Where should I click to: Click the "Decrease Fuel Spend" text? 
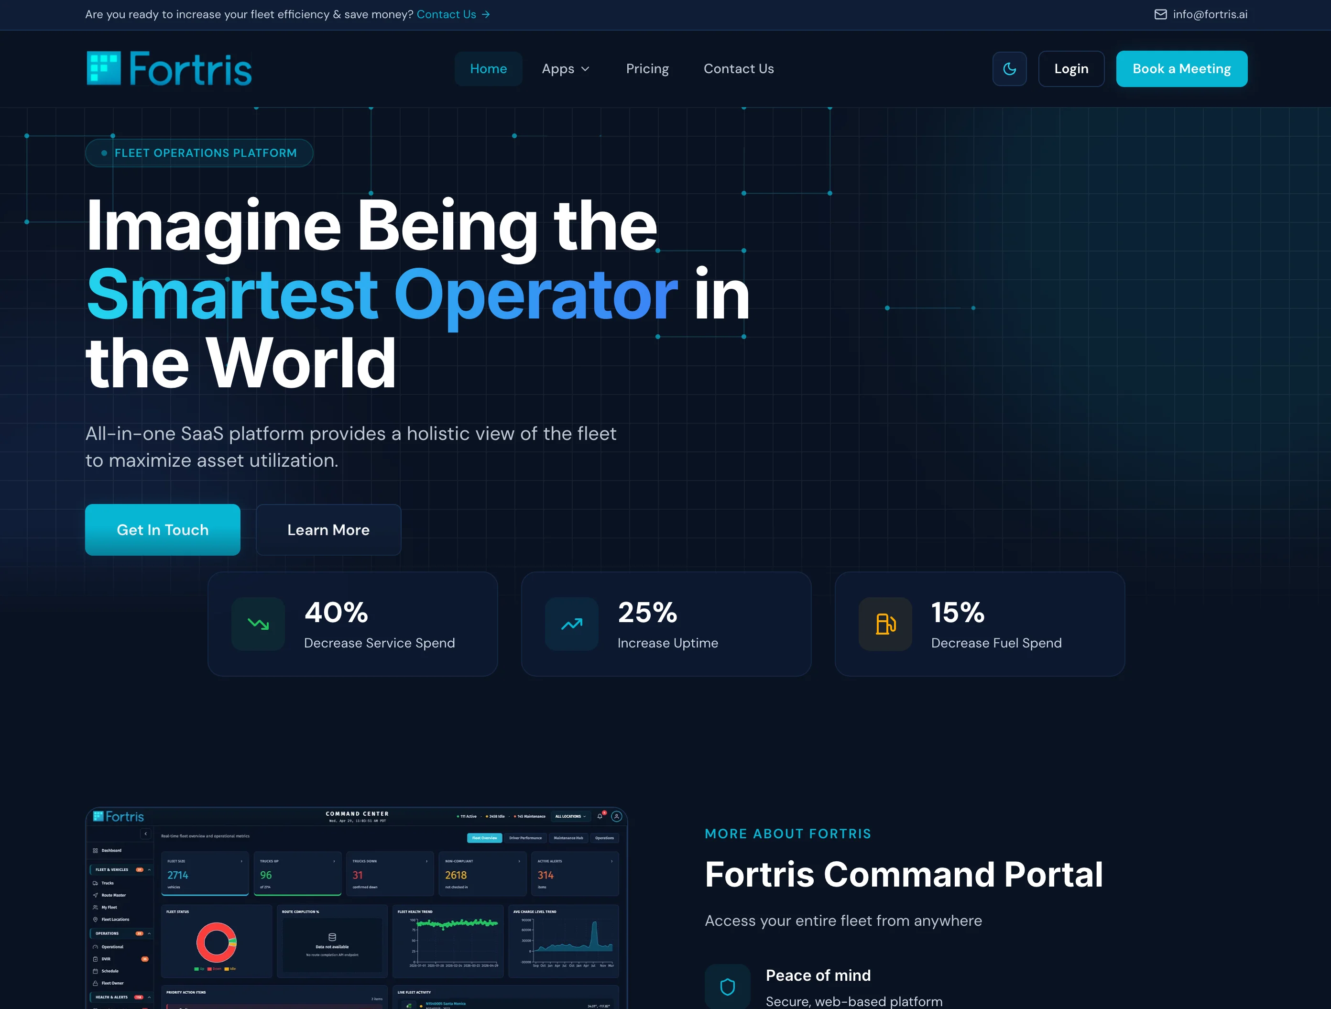996,643
